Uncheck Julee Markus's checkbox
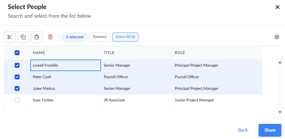Viewport: 285px width, 139px height. [x=17, y=88]
